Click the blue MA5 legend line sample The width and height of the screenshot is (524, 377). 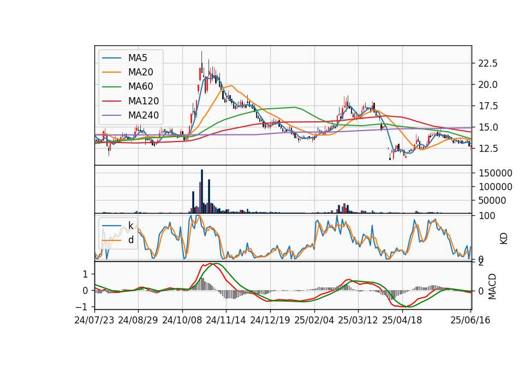[111, 58]
